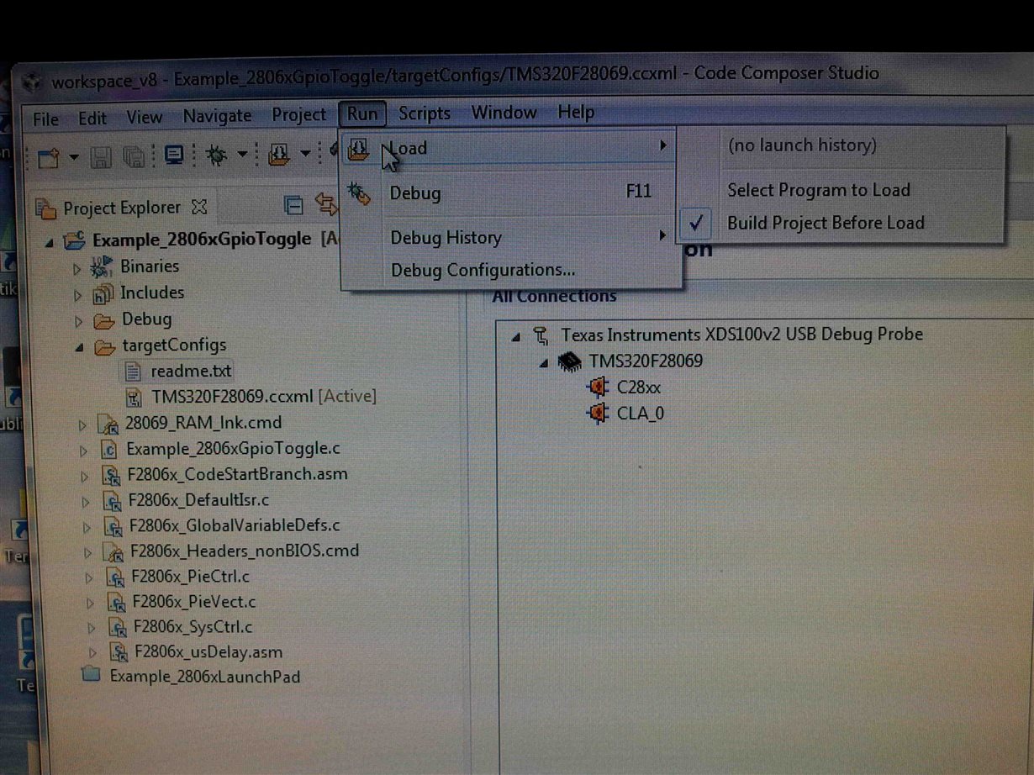Viewport: 1034px width, 775px height.
Task: Choose Debug Configurations... entry
Action: [x=510, y=270]
